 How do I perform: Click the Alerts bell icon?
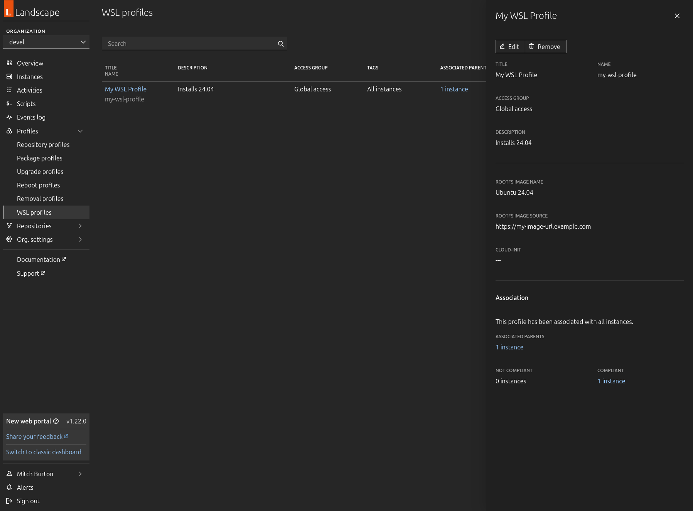point(9,487)
